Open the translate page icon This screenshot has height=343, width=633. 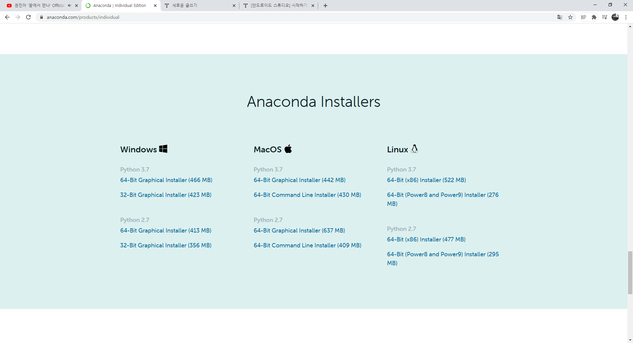pos(560,17)
